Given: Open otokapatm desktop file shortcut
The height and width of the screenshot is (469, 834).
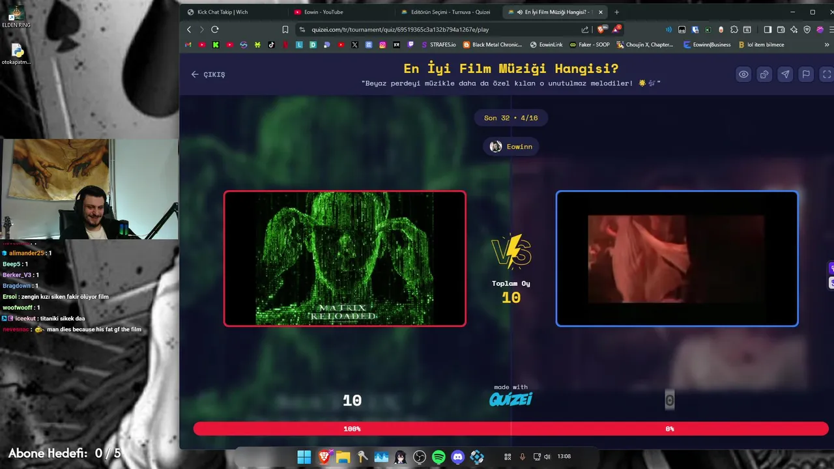Looking at the screenshot, I should point(16,55).
